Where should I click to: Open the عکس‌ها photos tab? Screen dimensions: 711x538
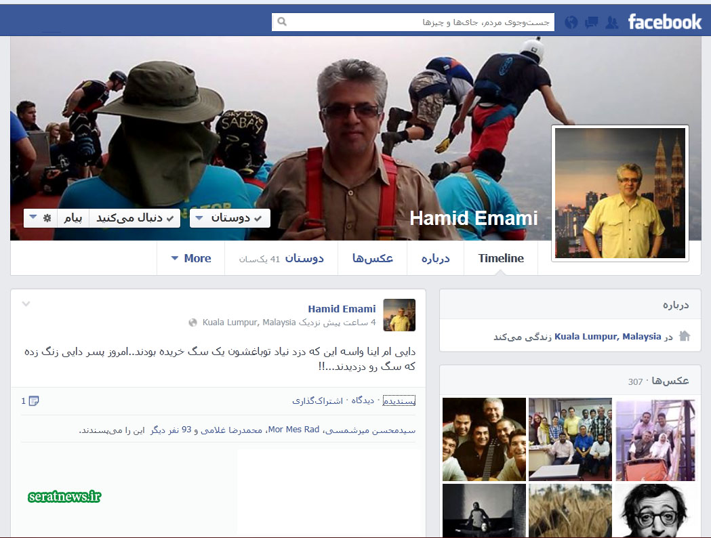pyautogui.click(x=372, y=258)
